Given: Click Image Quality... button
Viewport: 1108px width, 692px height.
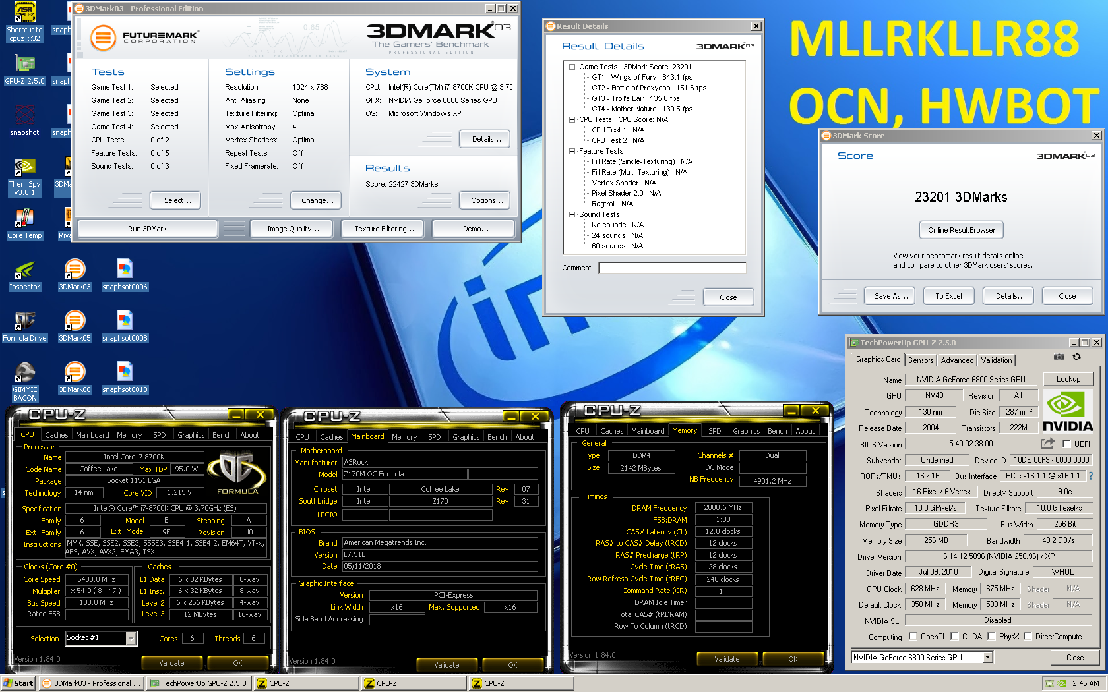Looking at the screenshot, I should 293,229.
